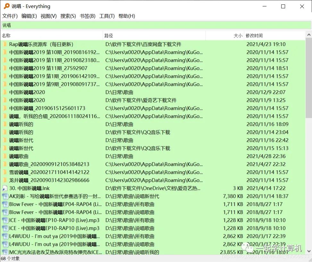Click the Everything magnifier icon in title bar
This screenshot has height=262, width=312.
pyautogui.click(x=6, y=6)
